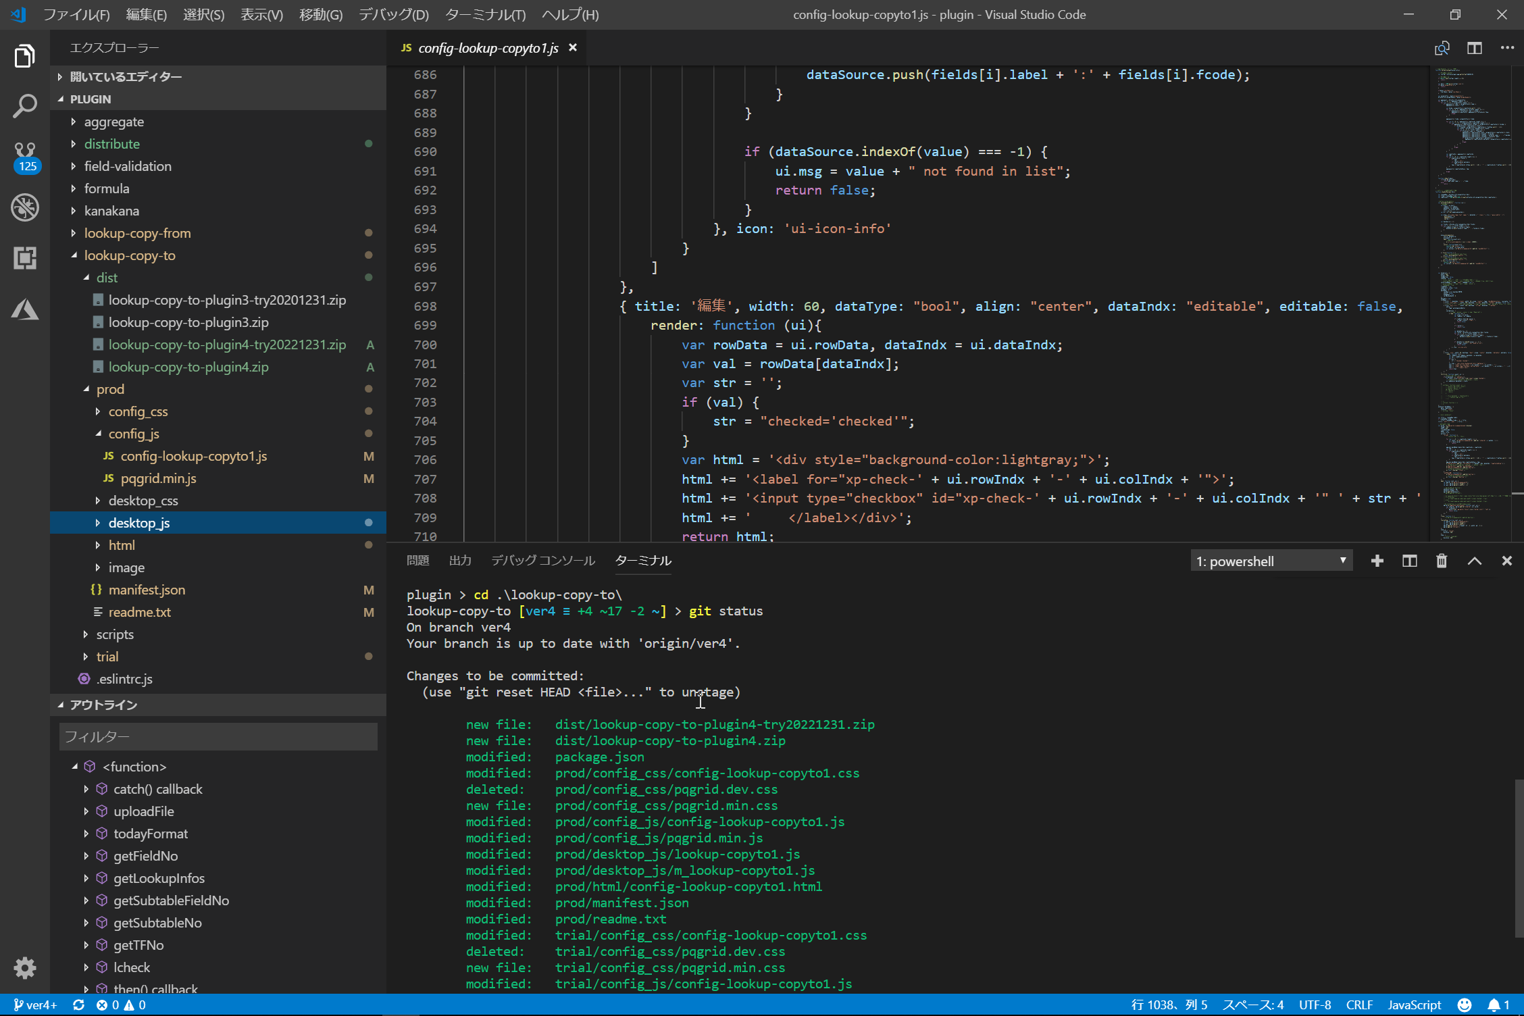The width and height of the screenshot is (1524, 1016).
Task: Split the terminal panel
Action: pos(1409,560)
